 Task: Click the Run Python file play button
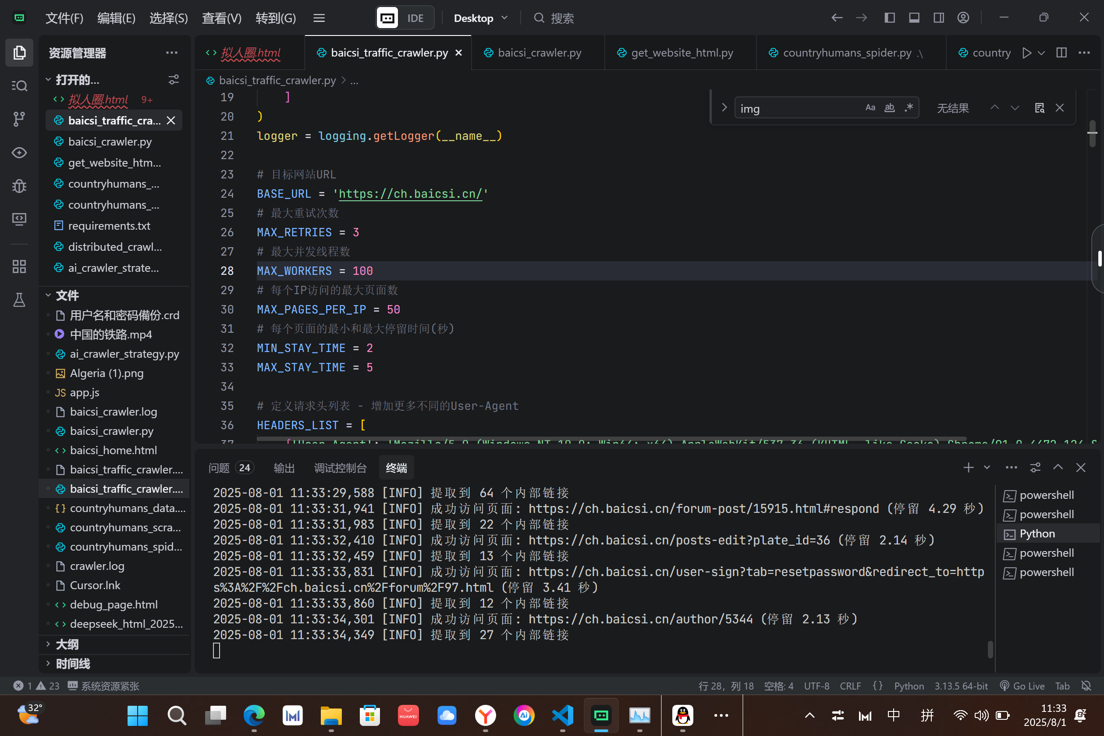1027,53
